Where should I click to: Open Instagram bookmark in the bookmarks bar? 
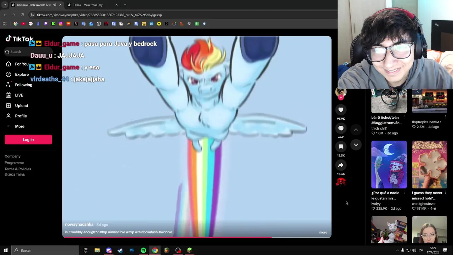(61, 24)
